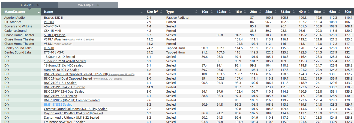
Task: Open the Aura NS-18-994-A Sealed link
Action: 62,70
